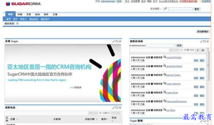Viewport: 214px width, 125px height.
Task: Select the 销售 module tab
Action: point(10,14)
